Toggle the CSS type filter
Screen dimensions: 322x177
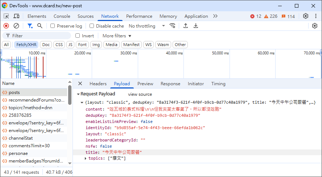tap(59, 45)
